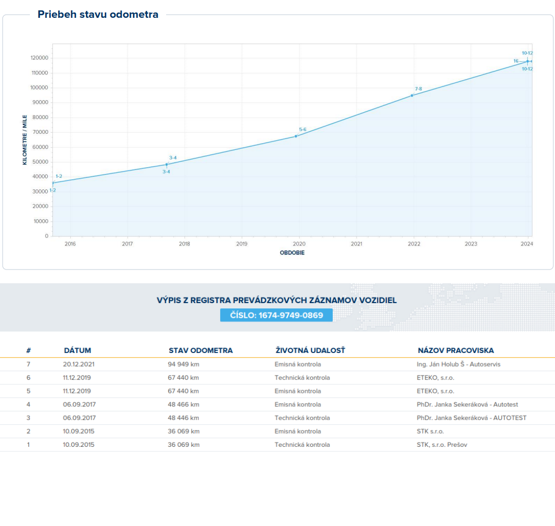Click the VÝPIS Z REGISTRA PREVÁDZKOVÝCH ZÁZNAMOV VOZIDIEL title

[x=277, y=300]
